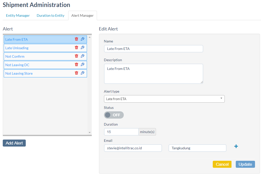Screen dimensions: 261x175
Task: Cancel editing the alert
Action: [222, 164]
